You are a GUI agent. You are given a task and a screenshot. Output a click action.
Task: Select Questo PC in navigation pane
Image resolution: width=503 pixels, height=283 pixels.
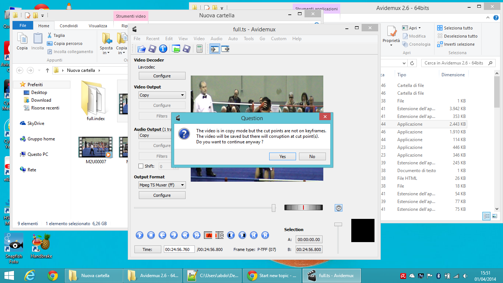[38, 154]
